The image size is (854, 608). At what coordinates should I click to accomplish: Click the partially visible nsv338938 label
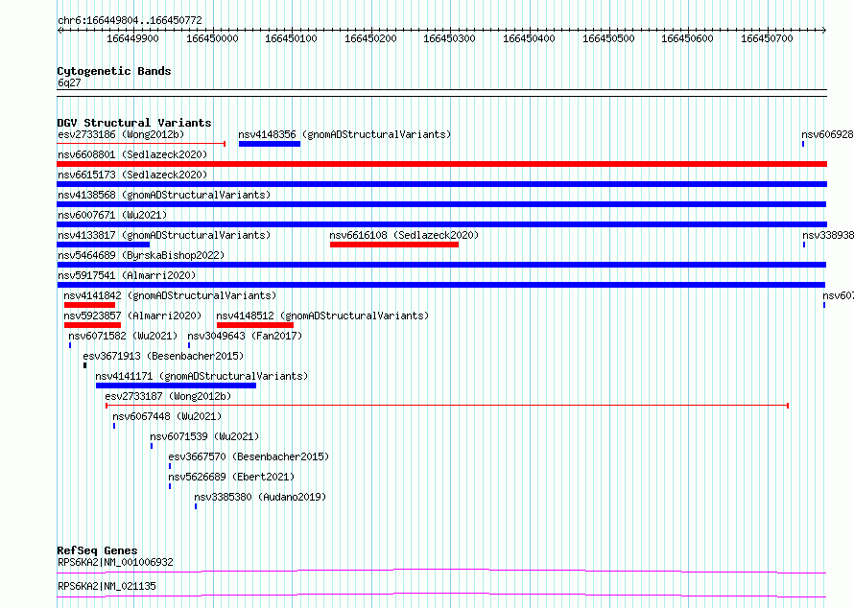pos(828,235)
